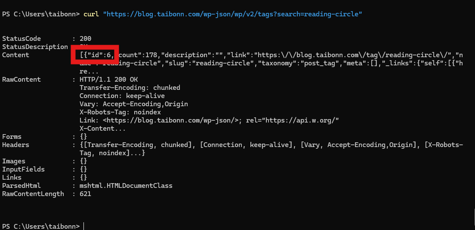Image resolution: width=475 pixels, height=230 pixels.
Task: Click the Images property label
Action: (x=14, y=161)
